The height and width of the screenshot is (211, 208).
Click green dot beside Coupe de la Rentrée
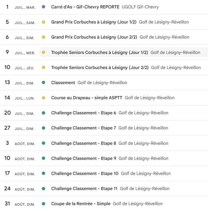[x=43, y=204]
